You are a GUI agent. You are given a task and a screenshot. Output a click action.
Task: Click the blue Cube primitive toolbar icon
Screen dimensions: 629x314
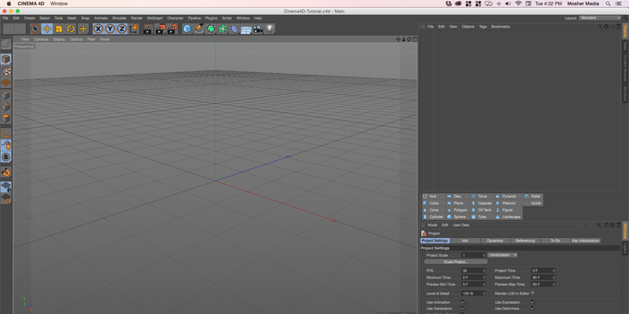pyautogui.click(x=187, y=29)
